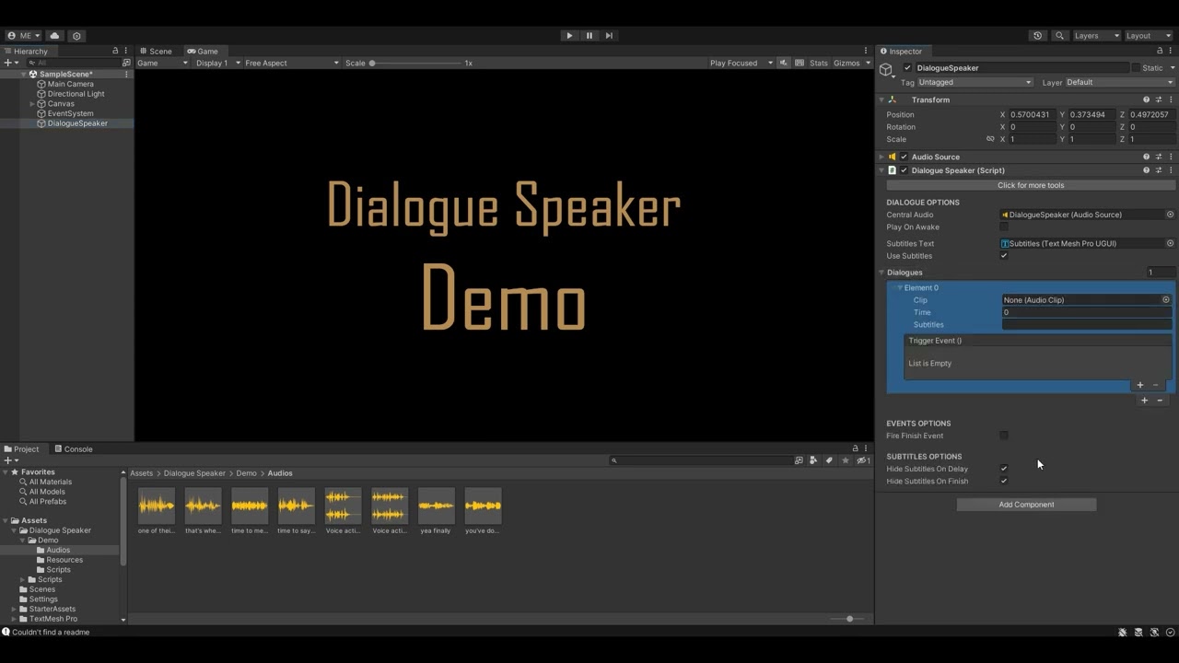Add a Trigger Event listener with plus
This screenshot has height=663, width=1179.
pyautogui.click(x=1140, y=385)
